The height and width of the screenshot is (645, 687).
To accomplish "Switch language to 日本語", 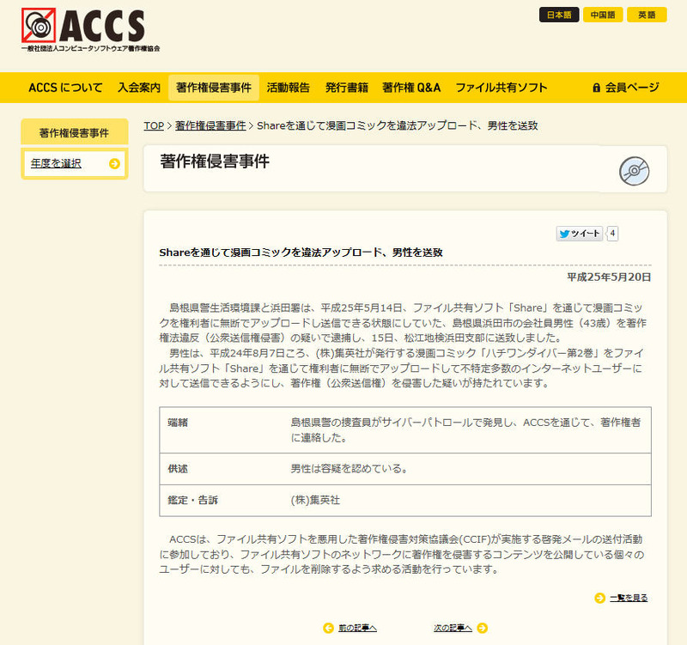I will tap(559, 15).
